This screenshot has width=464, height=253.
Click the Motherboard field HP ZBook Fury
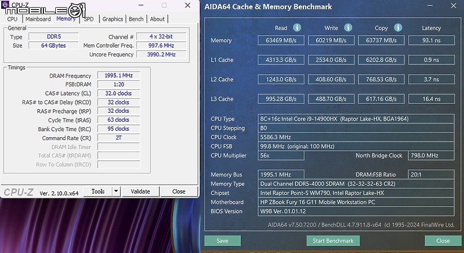click(x=356, y=202)
